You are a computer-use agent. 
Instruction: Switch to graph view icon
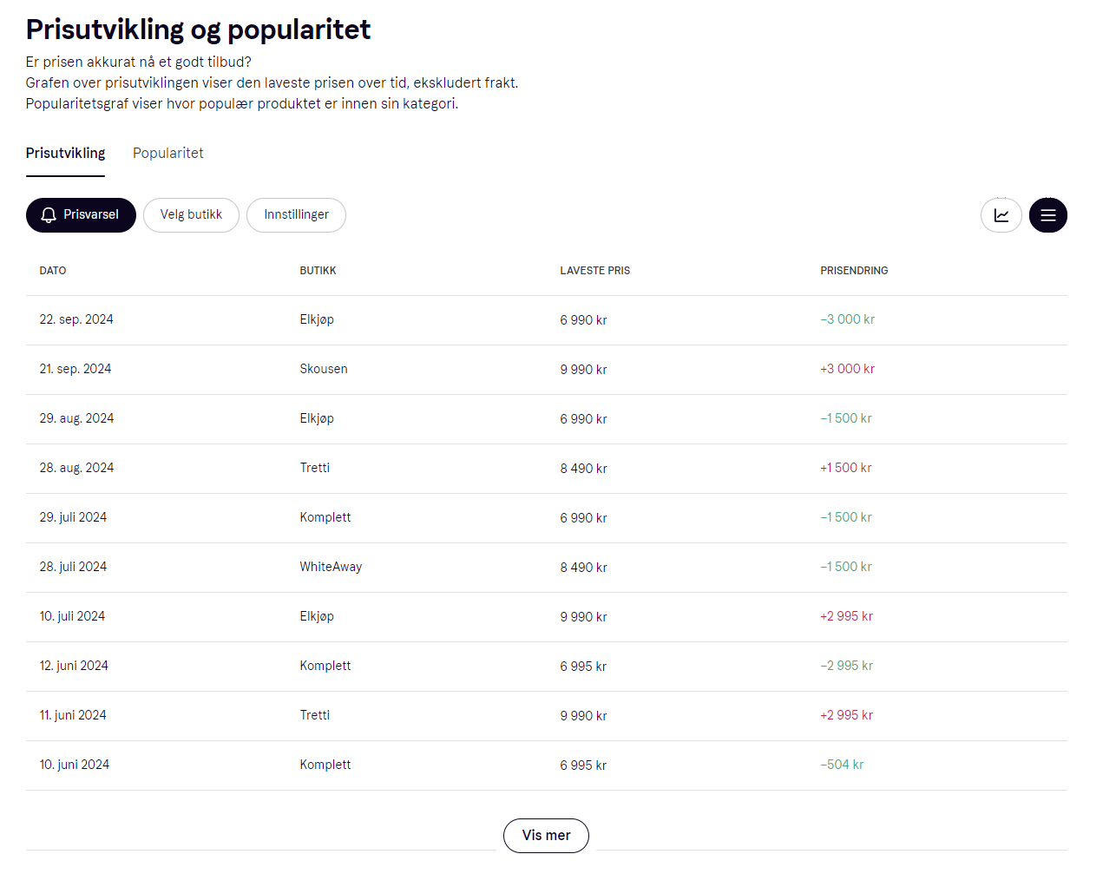click(x=1001, y=215)
